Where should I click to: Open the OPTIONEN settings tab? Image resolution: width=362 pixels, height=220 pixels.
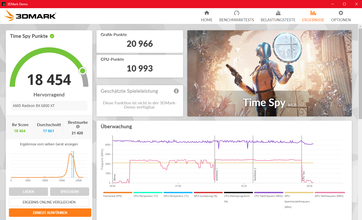341,16
